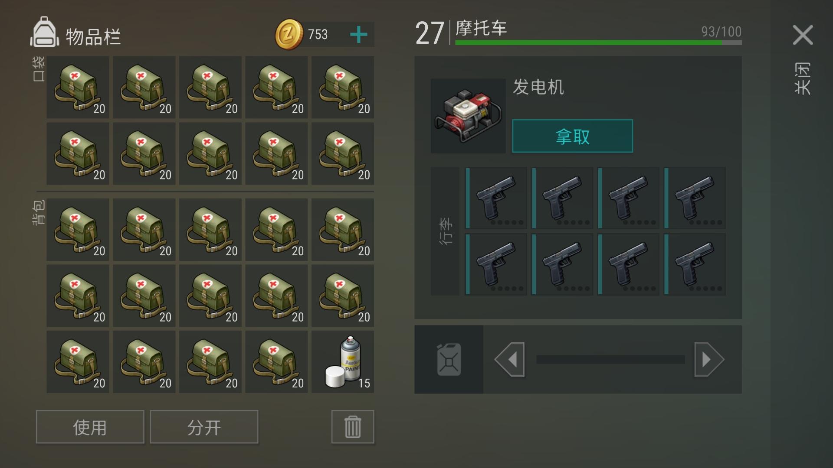Close the motorcycle panel with X
The image size is (833, 468).
point(803,35)
